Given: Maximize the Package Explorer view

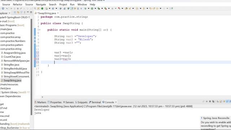Looking at the screenshot, I should click(31, 12).
